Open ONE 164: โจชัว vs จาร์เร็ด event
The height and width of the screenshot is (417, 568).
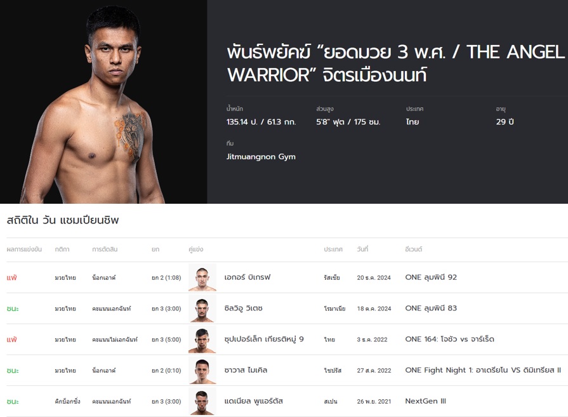coord(449,339)
